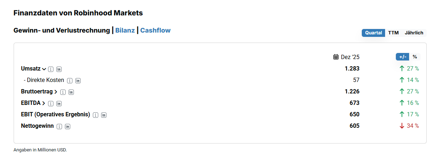
Task: Open the EBIT (Operatives Ergebnis) chart icon
Action: 104,115
